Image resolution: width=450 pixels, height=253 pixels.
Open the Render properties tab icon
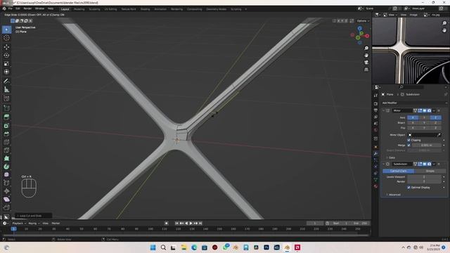tap(375, 103)
